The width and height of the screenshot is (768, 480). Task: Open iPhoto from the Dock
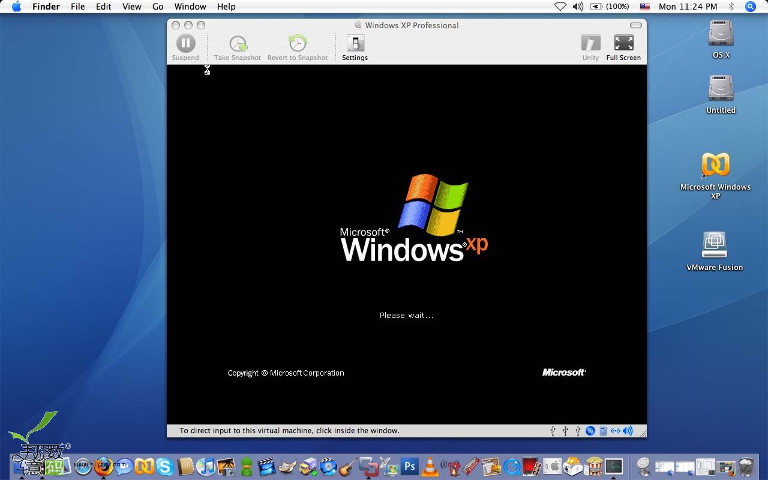tap(226, 467)
